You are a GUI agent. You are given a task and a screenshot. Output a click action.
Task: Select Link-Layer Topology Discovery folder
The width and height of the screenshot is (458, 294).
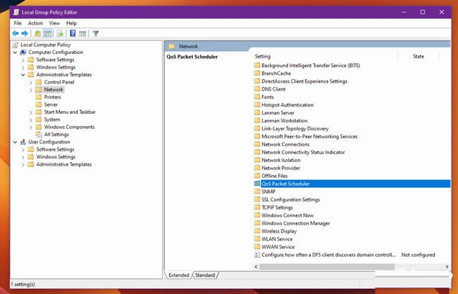[x=295, y=128]
